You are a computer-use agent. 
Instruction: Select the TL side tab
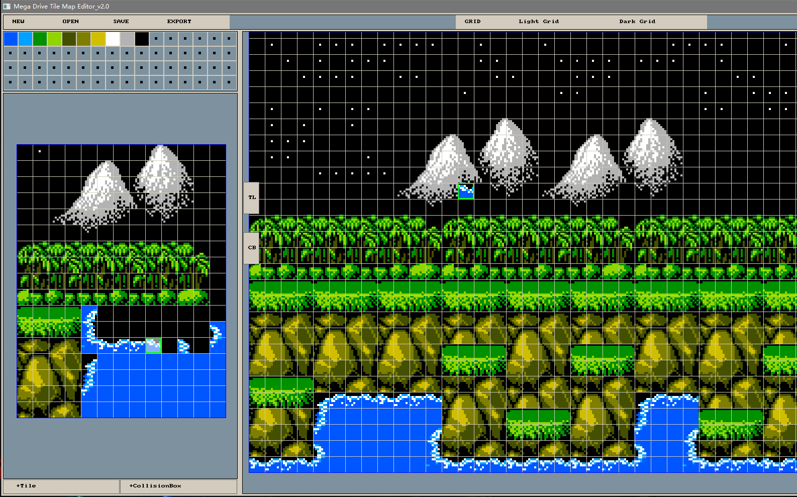click(252, 197)
